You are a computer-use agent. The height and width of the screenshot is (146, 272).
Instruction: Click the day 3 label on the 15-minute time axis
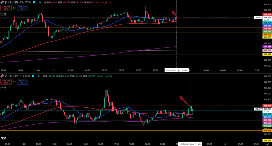[54, 70]
